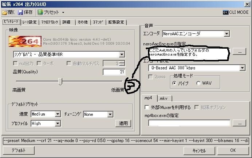Toggle the 拡張オプション checkbox
The width and height of the screenshot is (252, 158).
coord(197,107)
